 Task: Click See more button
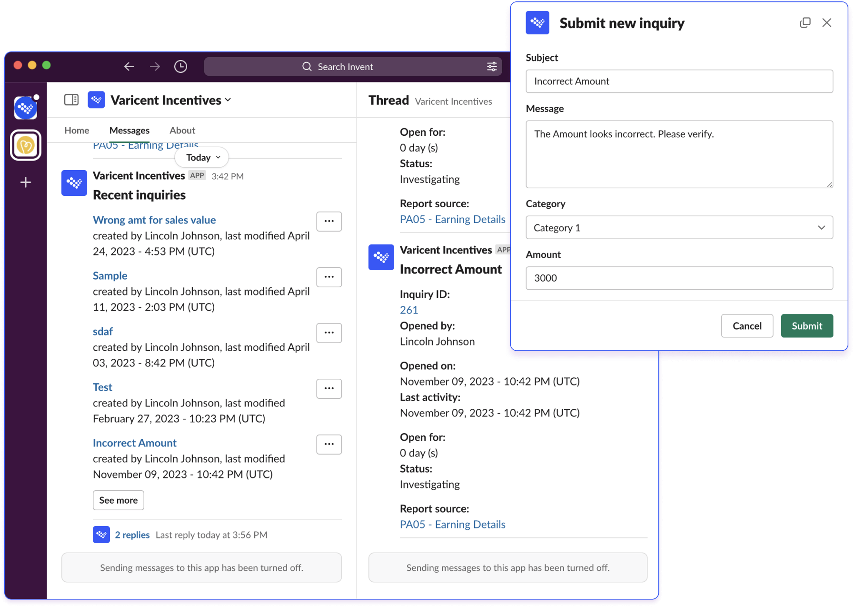(x=119, y=500)
